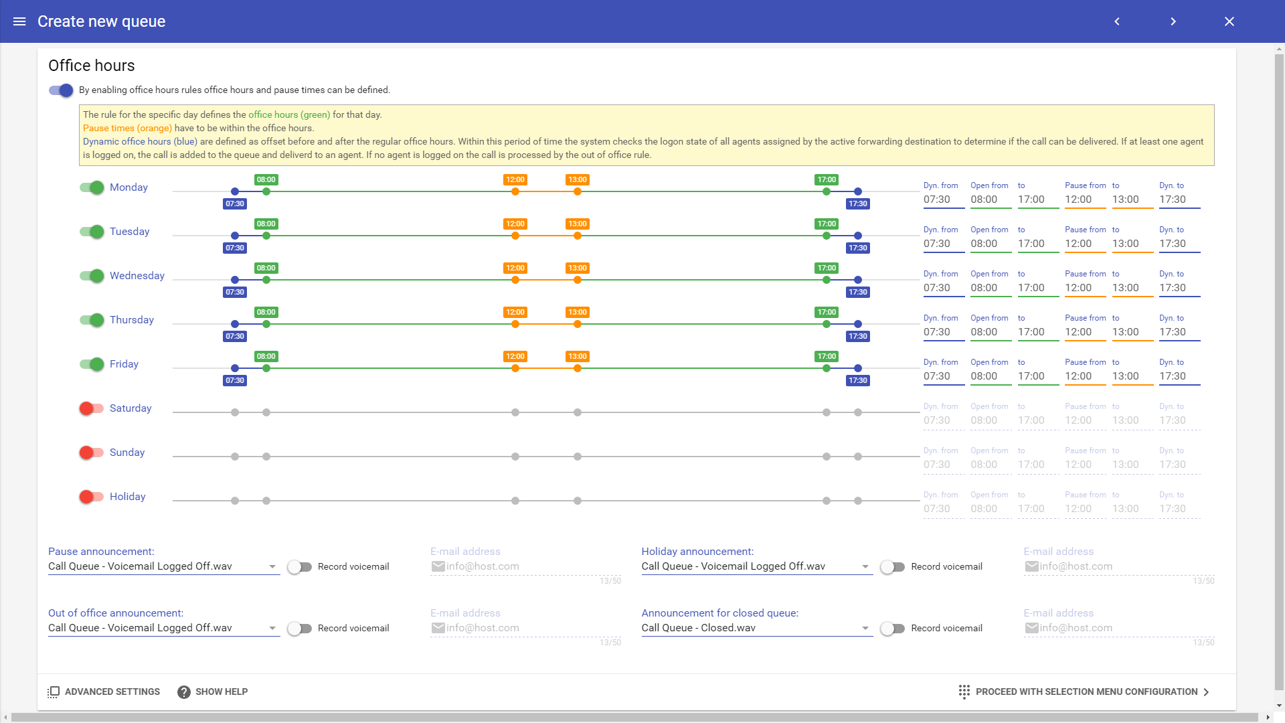Screen dimensions: 1285x723
Task: Open the hamburger navigation menu
Action: pyautogui.click(x=19, y=21)
